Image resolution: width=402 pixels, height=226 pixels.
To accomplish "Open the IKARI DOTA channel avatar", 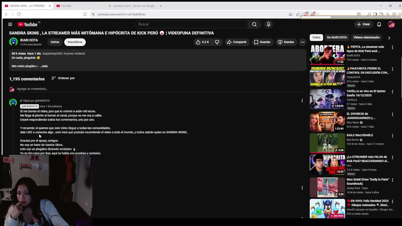I will click(x=14, y=42).
